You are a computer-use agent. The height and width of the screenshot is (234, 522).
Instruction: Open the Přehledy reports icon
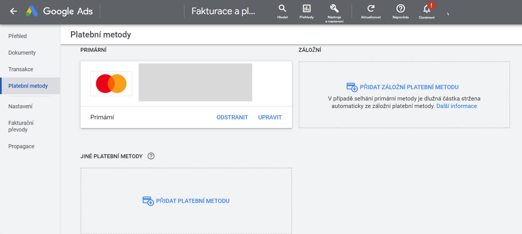[306, 9]
